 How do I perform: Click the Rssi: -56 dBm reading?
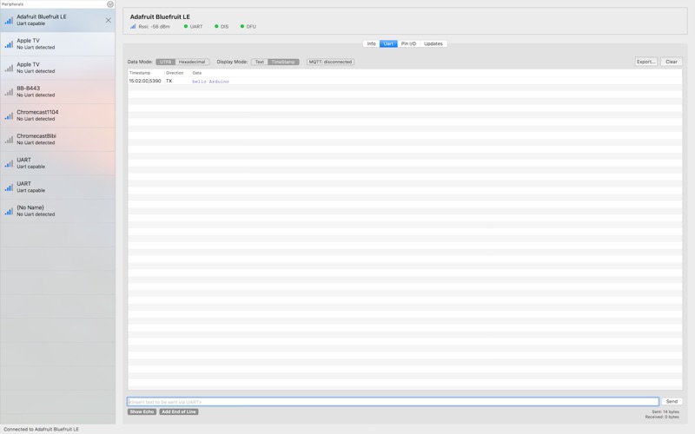click(155, 27)
